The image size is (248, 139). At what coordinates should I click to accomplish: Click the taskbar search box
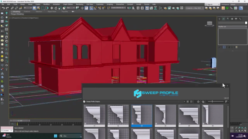tap(71, 136)
